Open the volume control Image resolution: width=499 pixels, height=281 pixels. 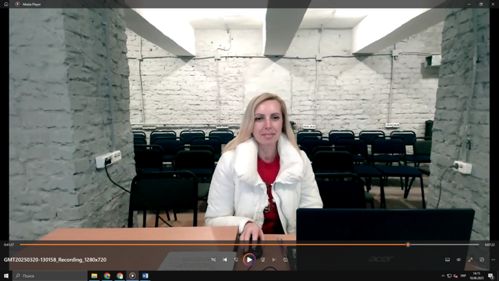tap(458, 260)
